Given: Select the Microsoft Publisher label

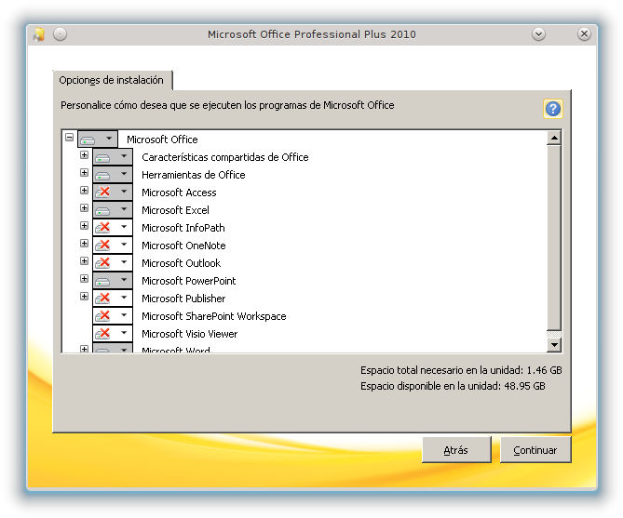Looking at the screenshot, I should coord(183,299).
